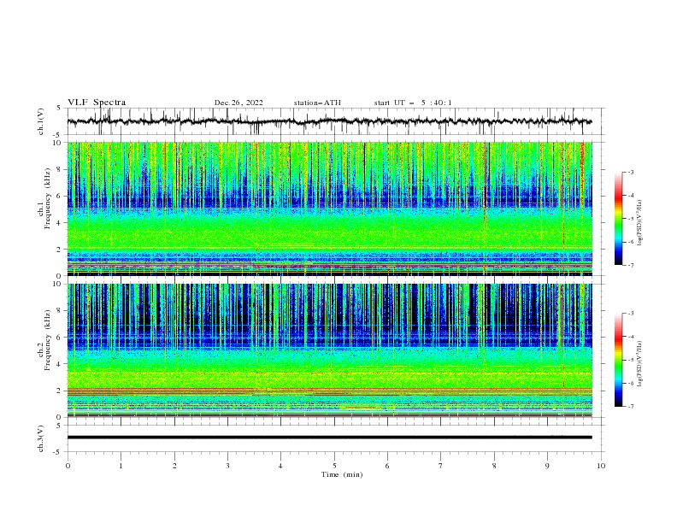
Task: Click "-4" label on lower color scale
Action: click(x=630, y=337)
